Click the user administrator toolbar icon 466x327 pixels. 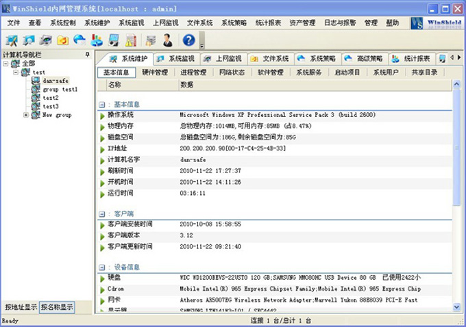tap(168, 40)
